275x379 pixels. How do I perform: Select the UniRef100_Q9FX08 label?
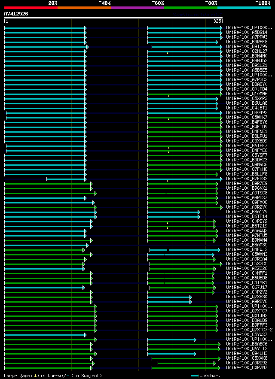click(247, 203)
